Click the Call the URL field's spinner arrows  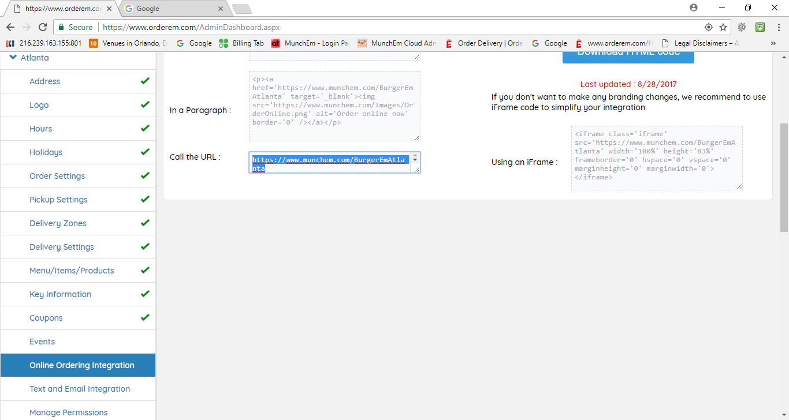point(415,159)
